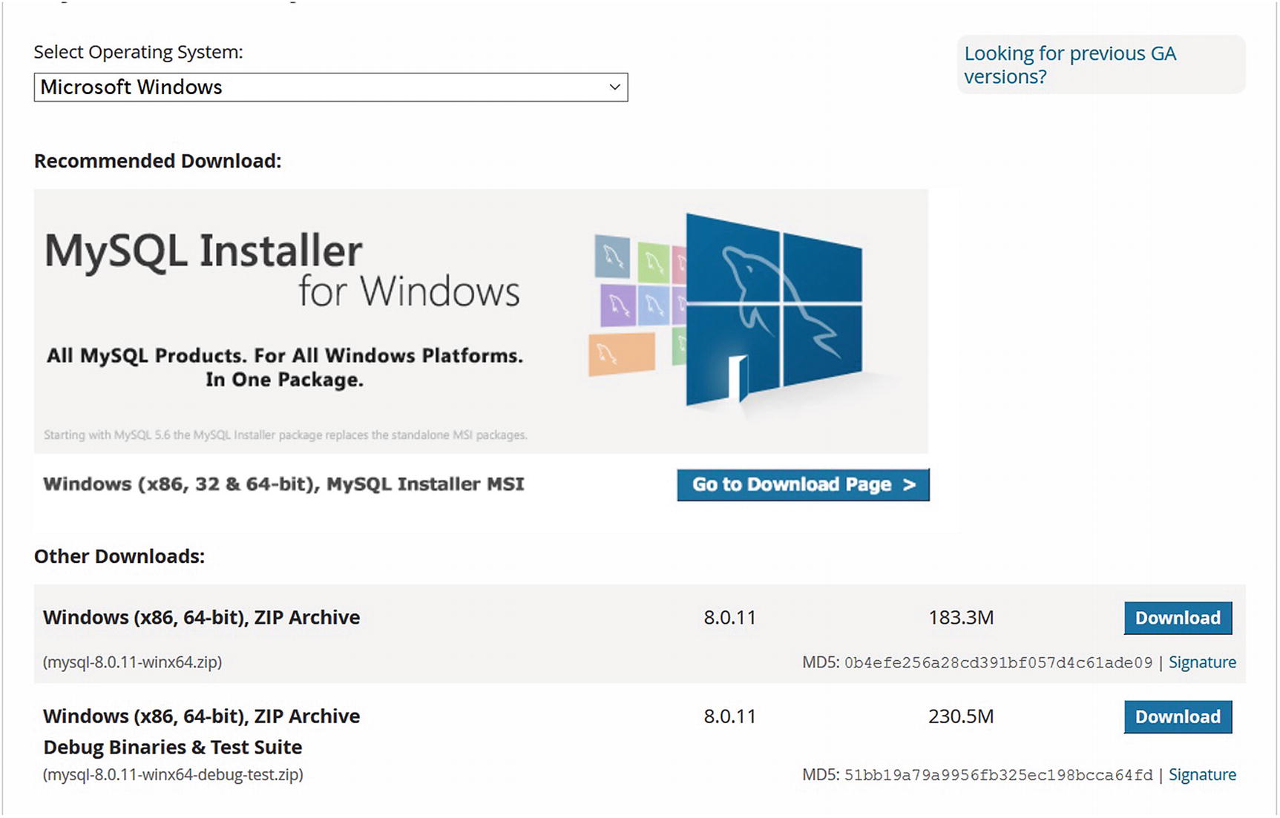1280x818 pixels.
Task: Open Signature link for mysql-8.0.11-winx64.zip
Action: (1202, 662)
